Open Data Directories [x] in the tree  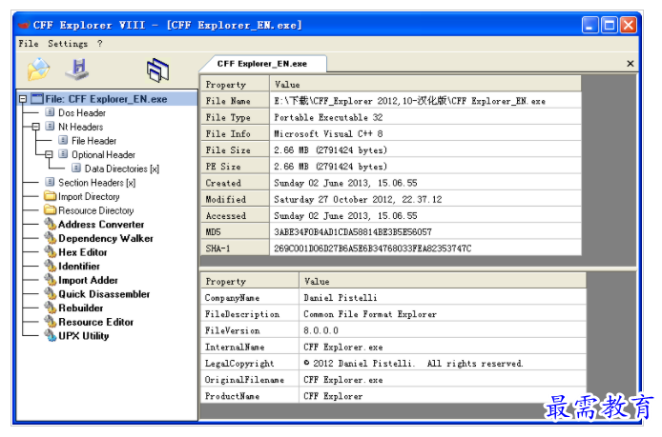click(122, 169)
